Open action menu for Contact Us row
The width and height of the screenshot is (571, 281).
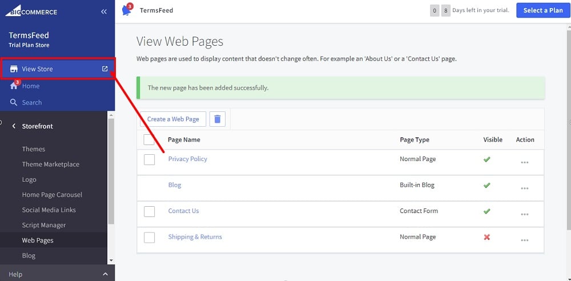(x=524, y=214)
